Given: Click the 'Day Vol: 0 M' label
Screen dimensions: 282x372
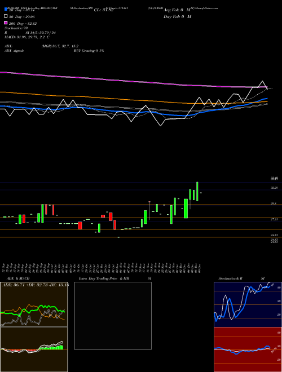Looking at the screenshot, I should pyautogui.click(x=177, y=17).
